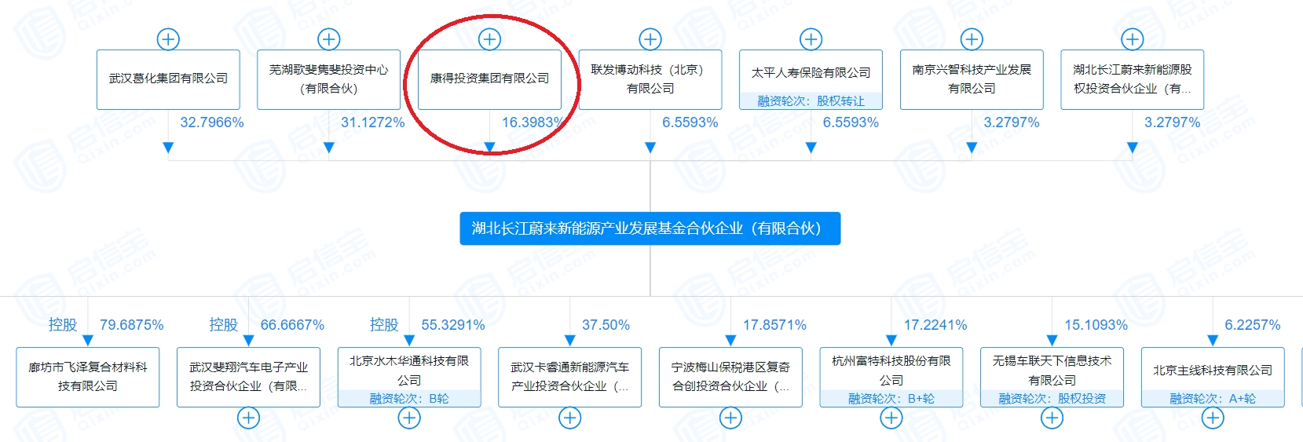1303x442 pixels.
Task: Click 3.2797% under 湖北长江蔚来新能源股权投资
Action: (x=1172, y=122)
